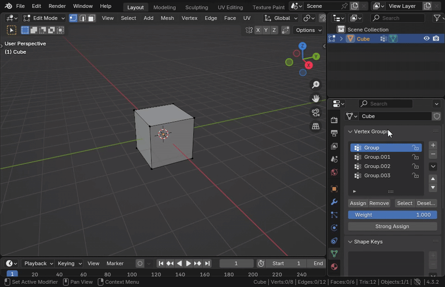445x287 pixels.
Task: Toggle Cube visibility eye in outliner
Action: pyautogui.click(x=427, y=39)
